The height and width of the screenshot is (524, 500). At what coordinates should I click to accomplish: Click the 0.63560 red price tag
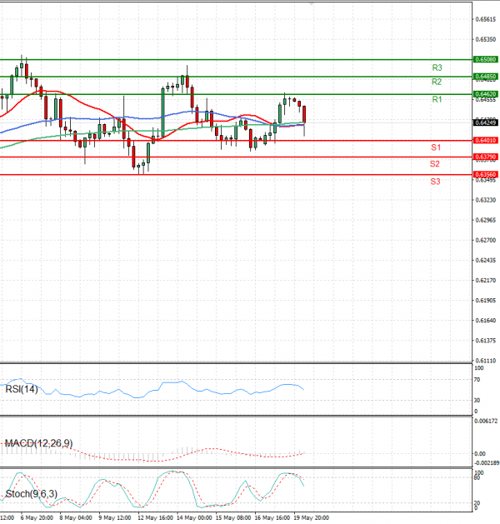(x=486, y=174)
